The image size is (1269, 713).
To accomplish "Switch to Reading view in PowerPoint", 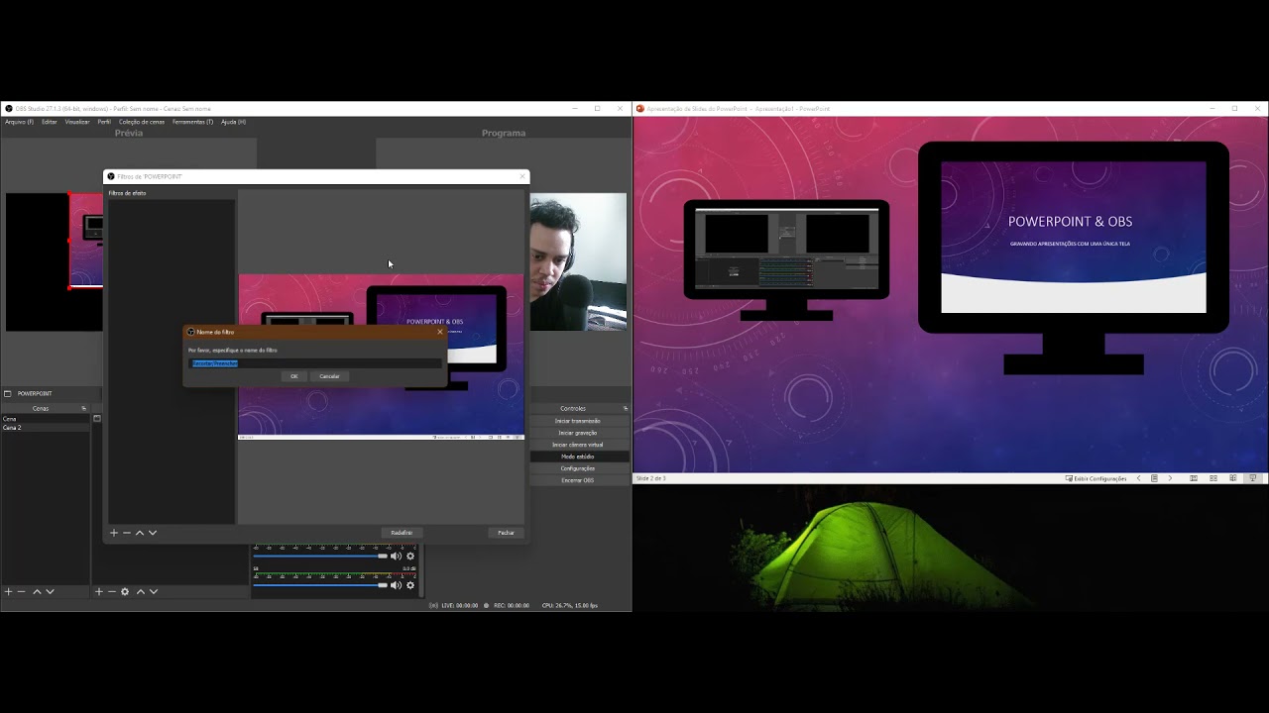I will tap(1233, 478).
